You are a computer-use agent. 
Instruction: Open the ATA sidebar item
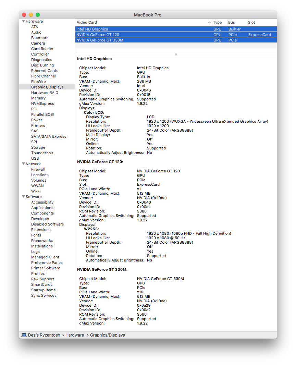(35, 27)
